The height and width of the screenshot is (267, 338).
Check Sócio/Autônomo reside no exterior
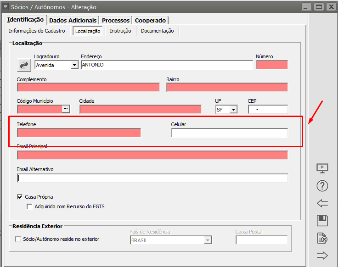[x=18, y=239]
